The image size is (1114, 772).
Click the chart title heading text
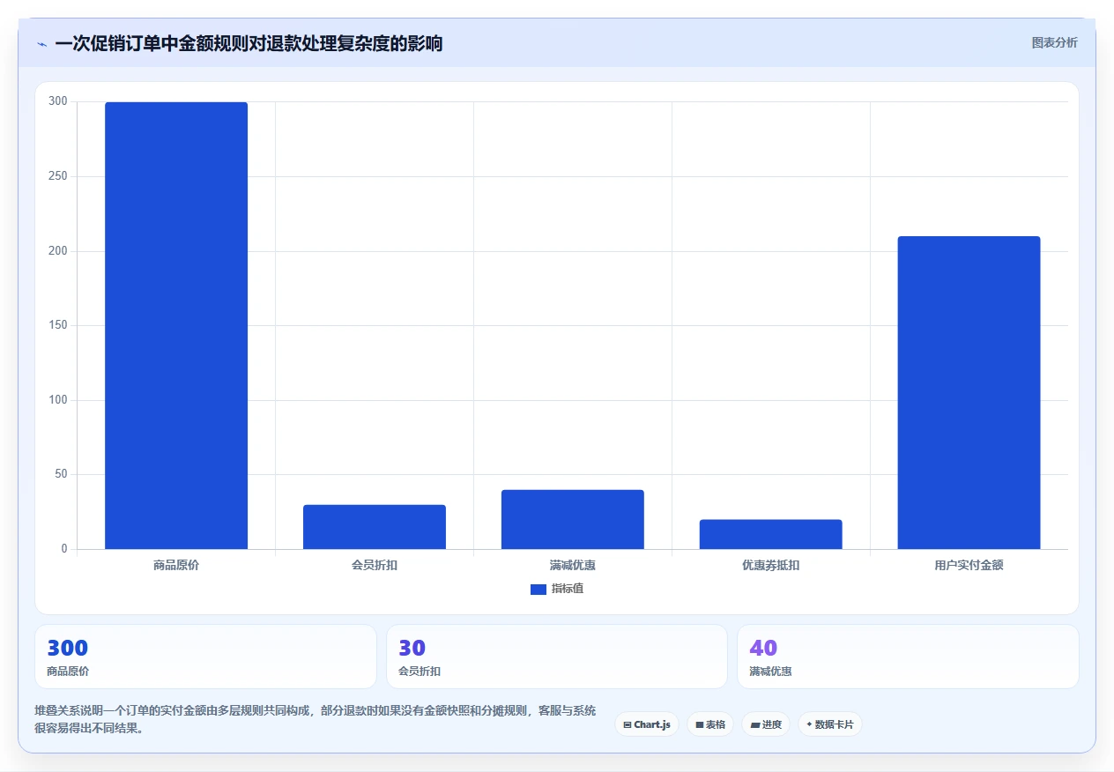(x=249, y=43)
